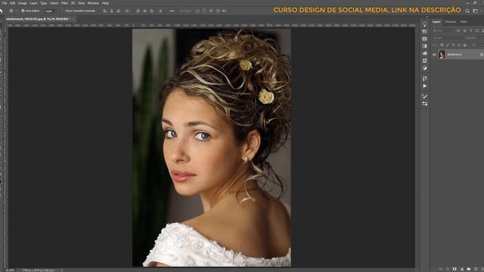Open the View menu
Viewport: 484px width, 272px height.
point(81,3)
